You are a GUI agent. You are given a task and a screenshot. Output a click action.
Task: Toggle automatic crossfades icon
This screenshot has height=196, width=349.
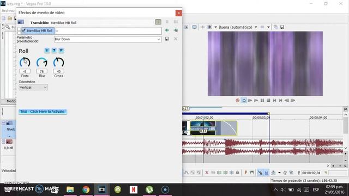[267, 173]
